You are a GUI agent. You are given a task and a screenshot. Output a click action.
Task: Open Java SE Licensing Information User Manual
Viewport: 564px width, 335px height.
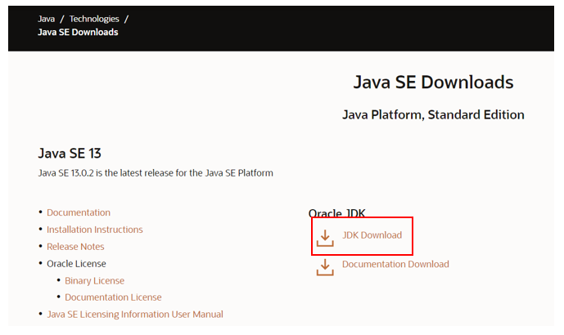point(135,315)
